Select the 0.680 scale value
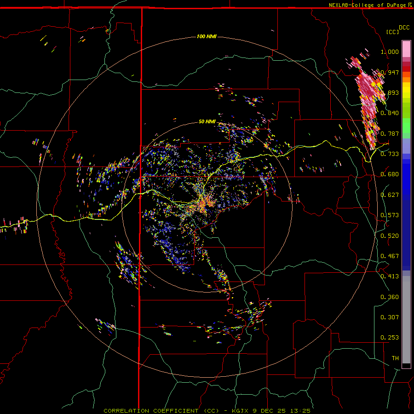The width and height of the screenshot is (414, 414). pyautogui.click(x=390, y=174)
